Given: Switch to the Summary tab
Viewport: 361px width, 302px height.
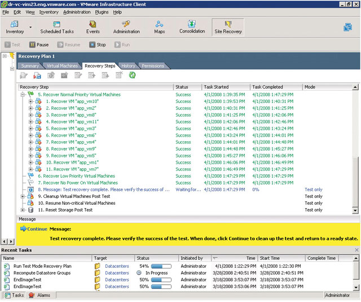Looking at the screenshot, I should [x=30, y=66].
